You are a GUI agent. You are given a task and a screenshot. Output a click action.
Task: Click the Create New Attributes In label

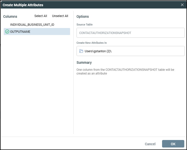(92, 43)
